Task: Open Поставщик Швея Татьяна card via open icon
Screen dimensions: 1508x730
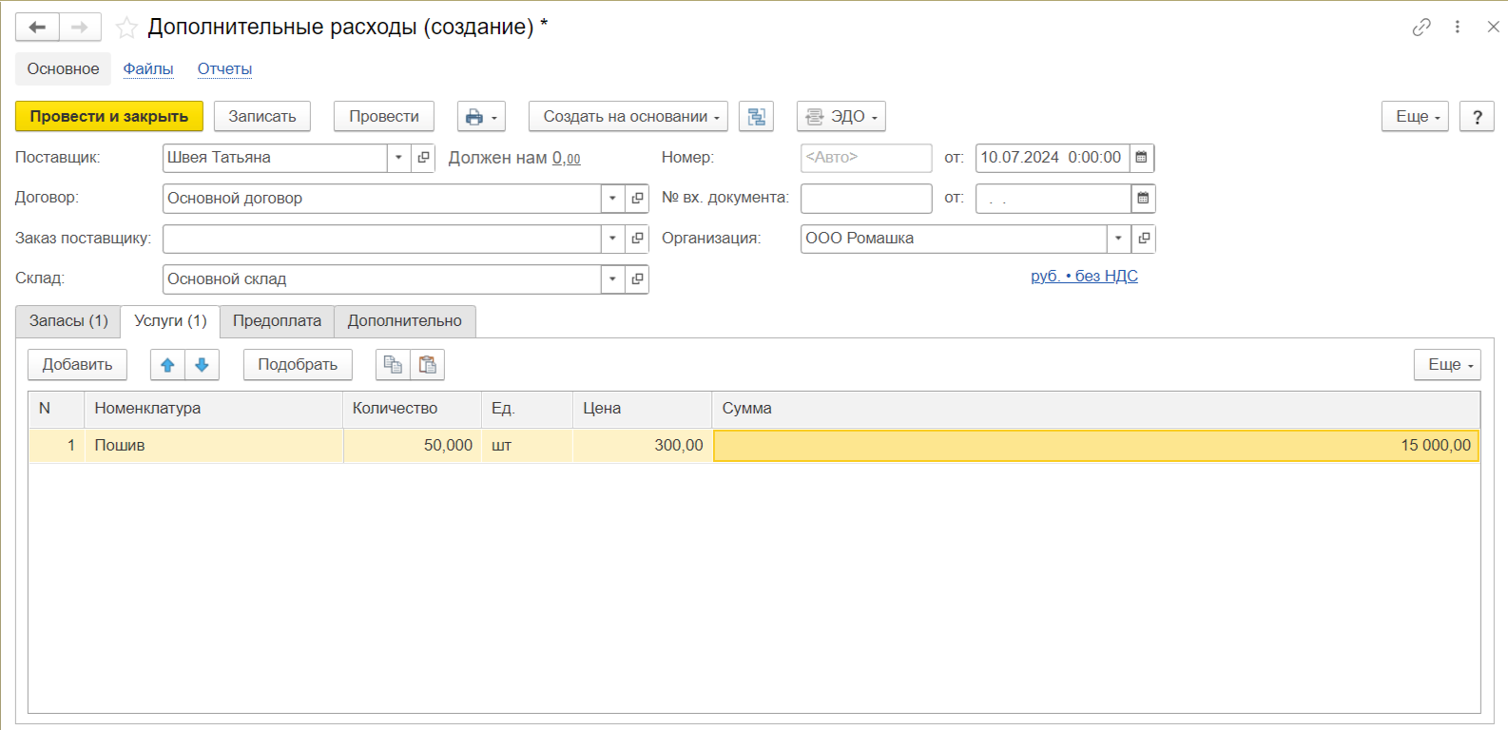Action: pos(423,158)
